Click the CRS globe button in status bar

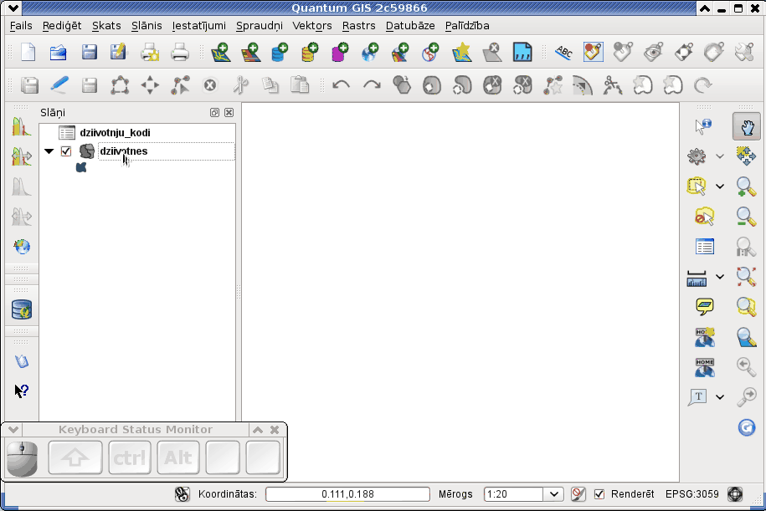(x=735, y=494)
